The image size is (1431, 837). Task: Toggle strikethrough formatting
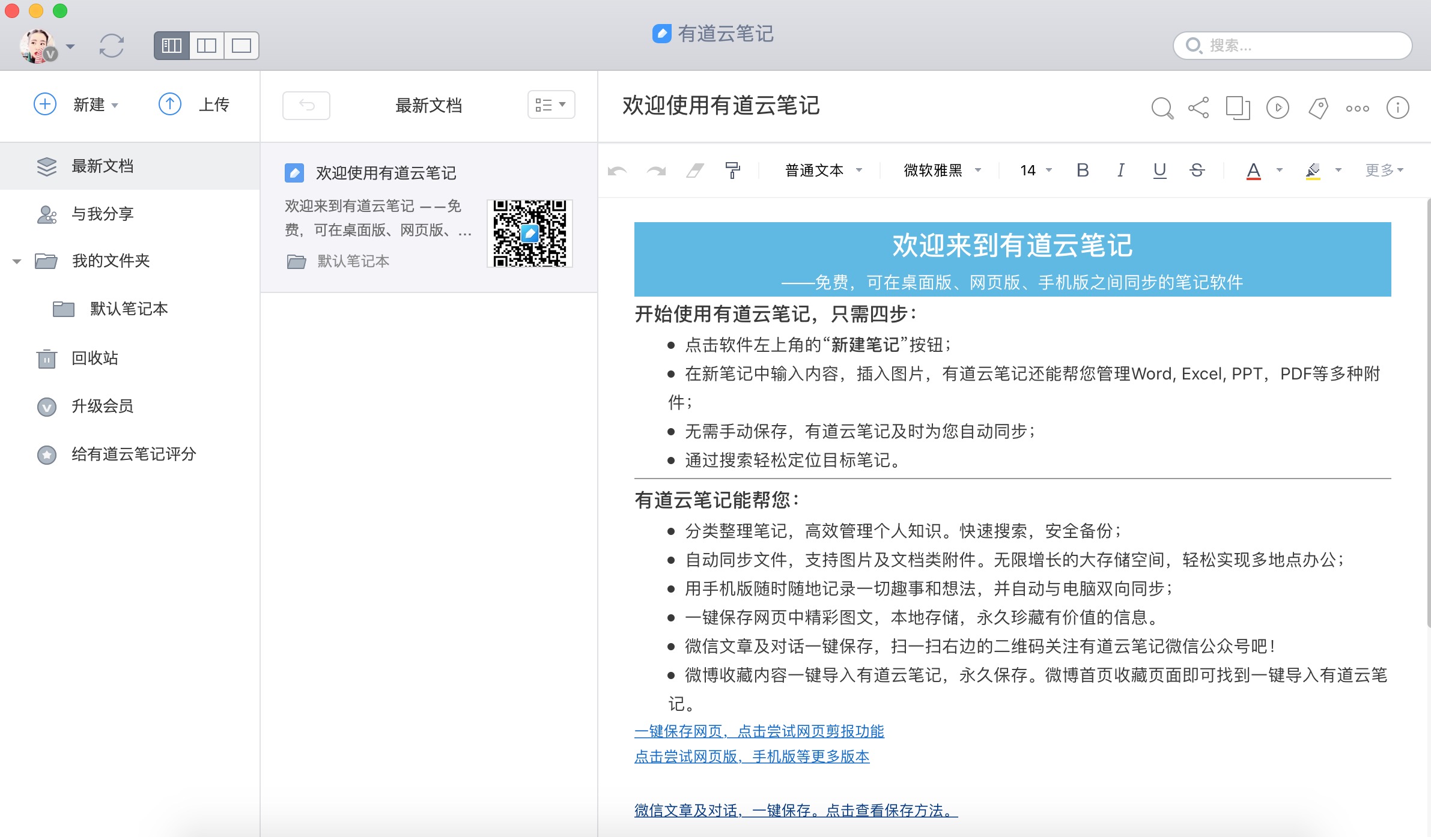click(x=1197, y=171)
